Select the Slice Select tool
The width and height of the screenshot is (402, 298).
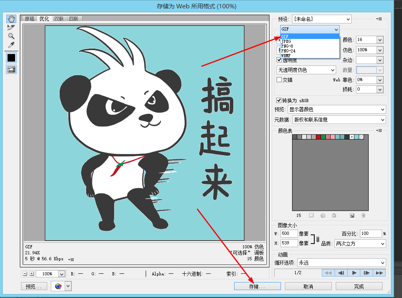coord(11,27)
